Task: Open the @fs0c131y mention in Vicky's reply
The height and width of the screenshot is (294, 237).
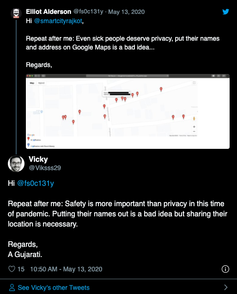Action: coord(36,183)
